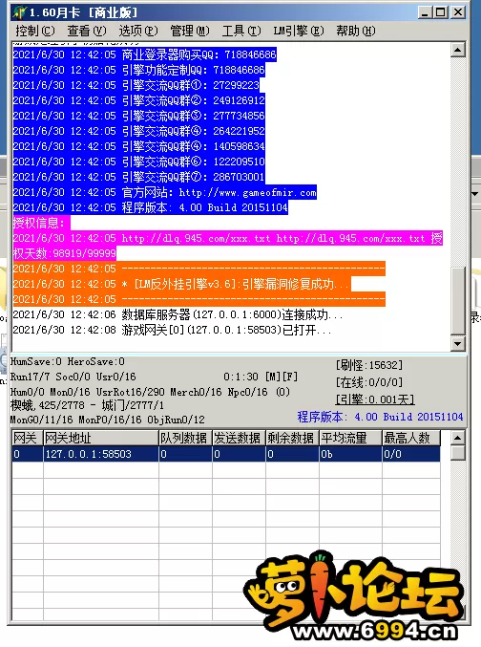Screen dimensions: 481x647
Task: Click the dlq.945.com/xxx.txt authorization line
Action: [227, 238]
